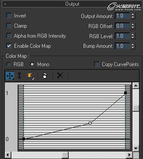The height and width of the screenshot is (159, 143).
Task: Enable the Clamp checkbox
Action: 9,26
